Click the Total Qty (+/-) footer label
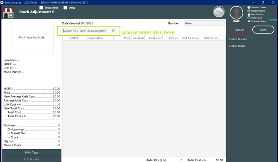 (x=156, y=160)
